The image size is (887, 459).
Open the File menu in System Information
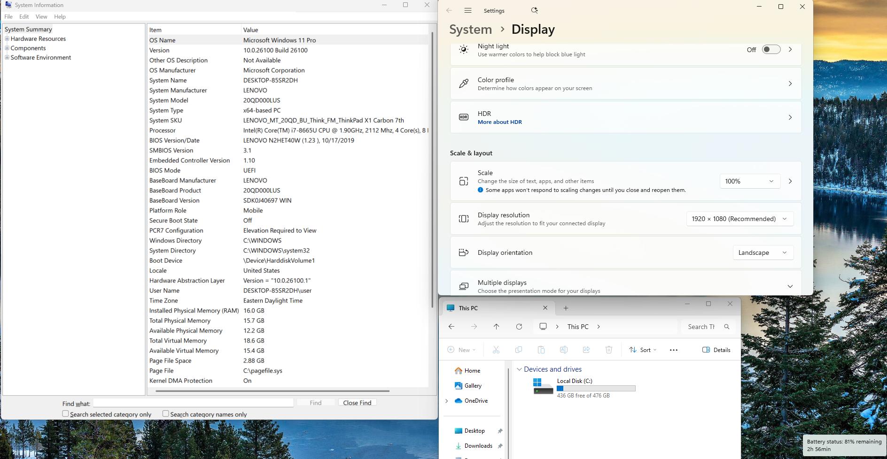coord(8,16)
